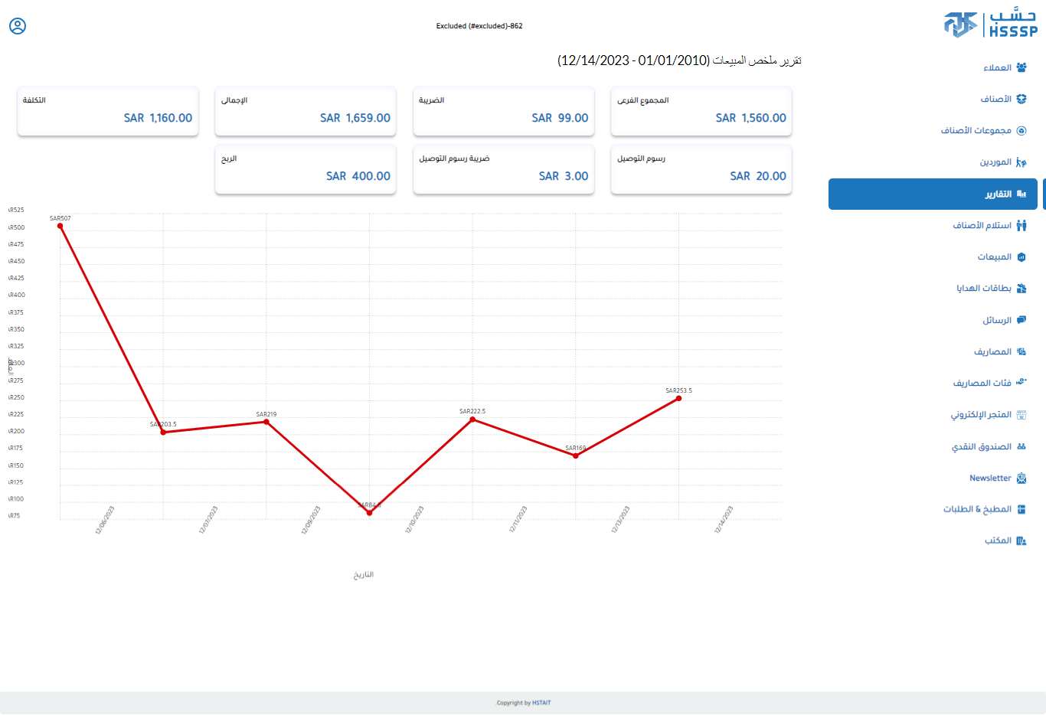Screen dimensions: 1046x715
Task: Go to استلام الأصناف item receiving
Action: tap(982, 226)
